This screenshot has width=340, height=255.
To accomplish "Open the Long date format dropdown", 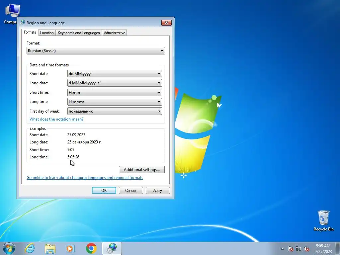I will click(x=115, y=83).
